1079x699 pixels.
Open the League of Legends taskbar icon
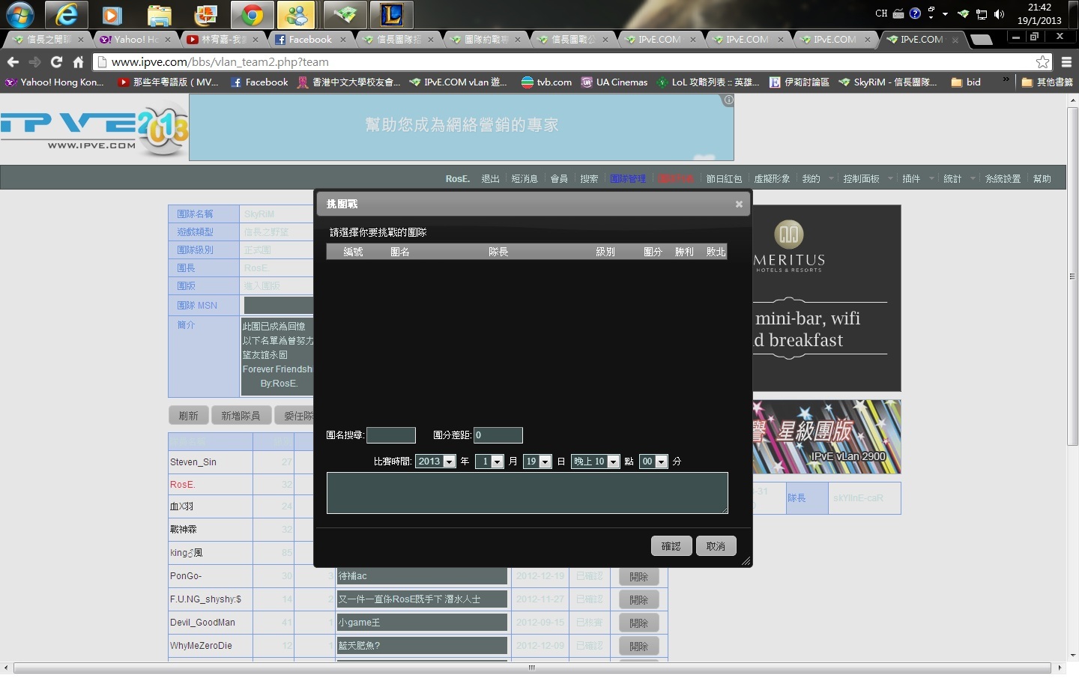391,14
